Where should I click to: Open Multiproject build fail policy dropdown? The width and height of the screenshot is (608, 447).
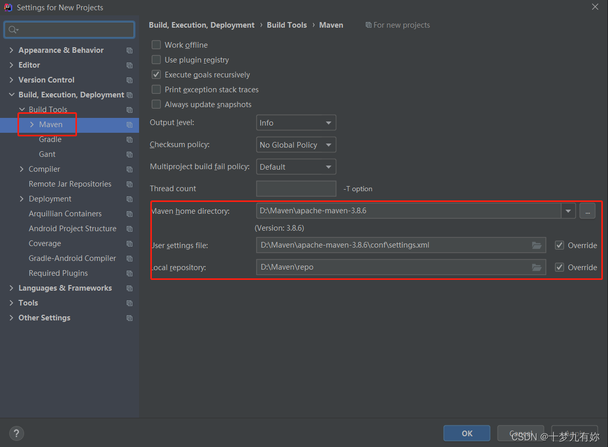click(x=296, y=167)
